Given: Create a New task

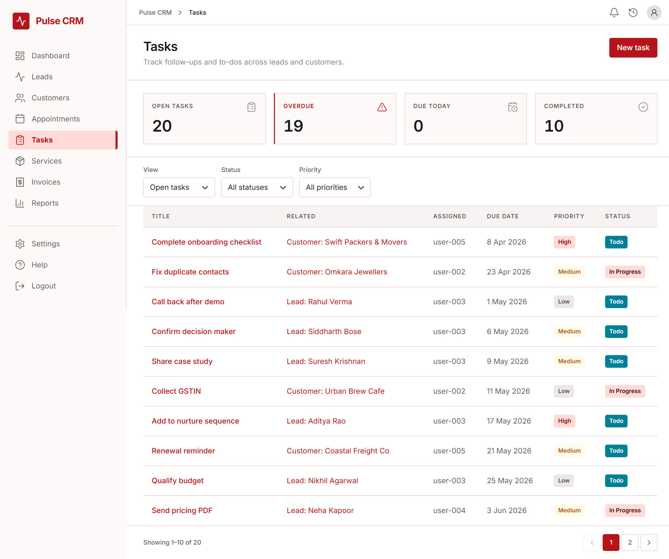Looking at the screenshot, I should (633, 48).
